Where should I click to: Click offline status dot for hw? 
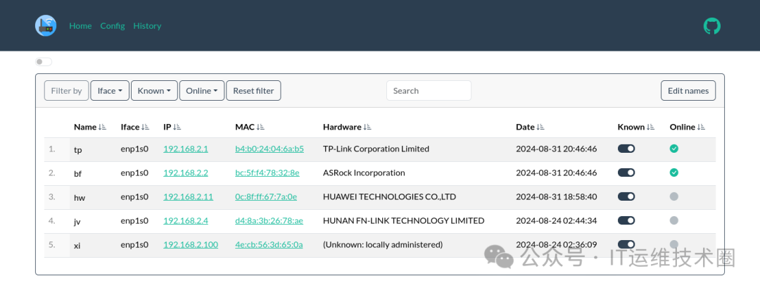tap(673, 196)
